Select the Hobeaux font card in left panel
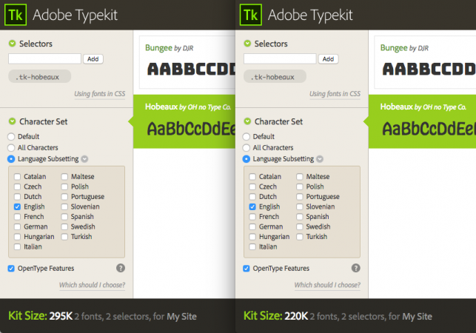The width and height of the screenshot is (476, 333). (x=184, y=121)
